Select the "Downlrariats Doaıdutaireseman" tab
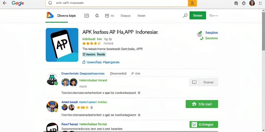The image size is (265, 132). pos(83,73)
